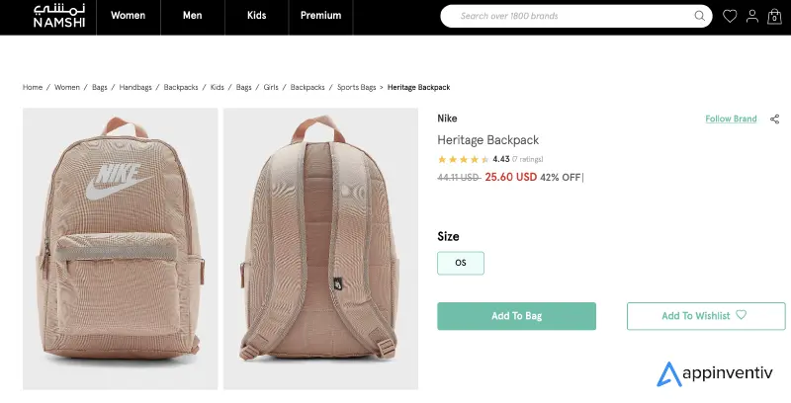Click the share icon beside Follow Brand
This screenshot has height=403, width=791.
[x=774, y=119]
